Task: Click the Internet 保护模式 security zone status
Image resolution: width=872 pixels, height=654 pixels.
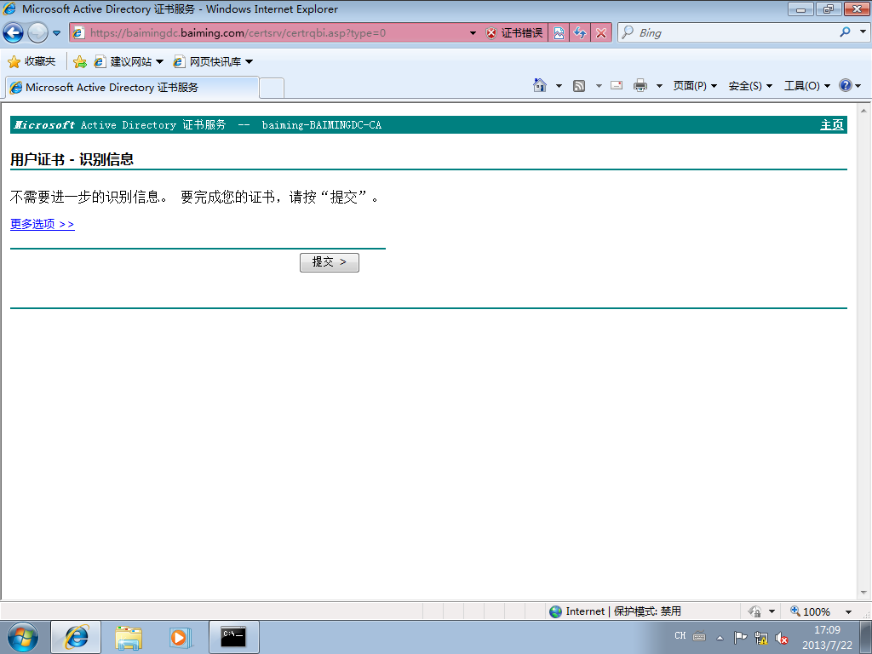Action: point(615,611)
